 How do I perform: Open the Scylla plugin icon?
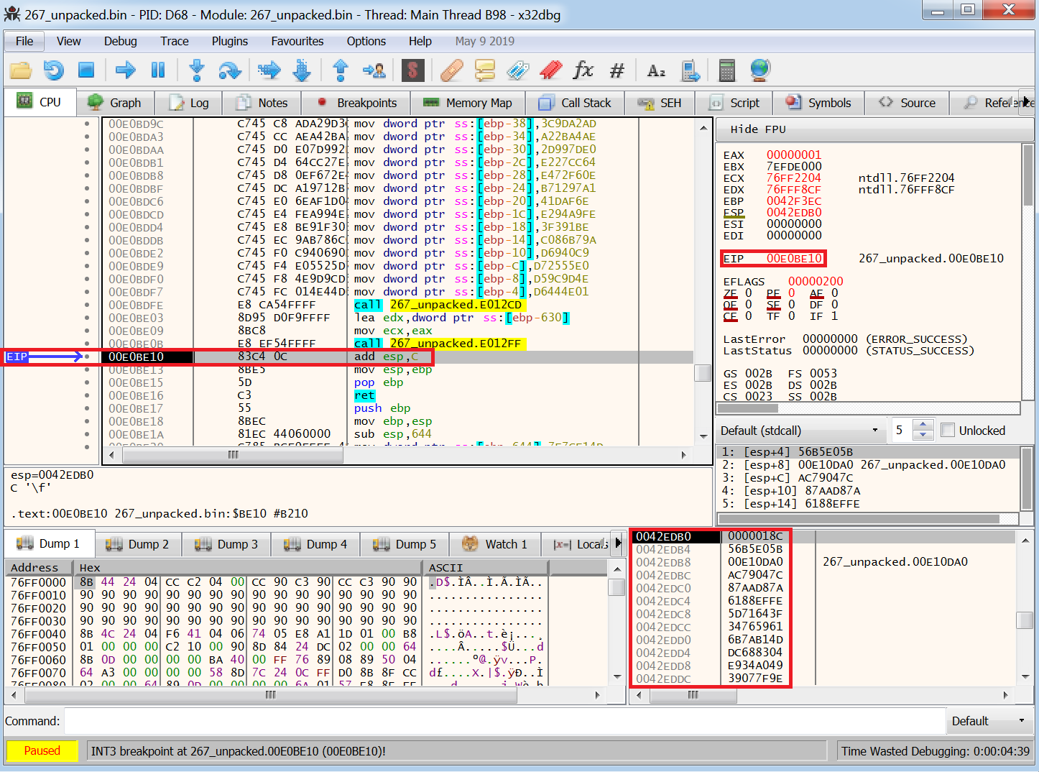pos(412,70)
